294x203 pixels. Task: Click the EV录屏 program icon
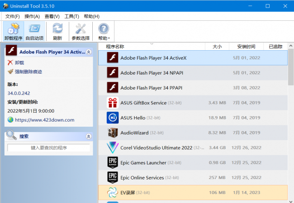pos(113,193)
